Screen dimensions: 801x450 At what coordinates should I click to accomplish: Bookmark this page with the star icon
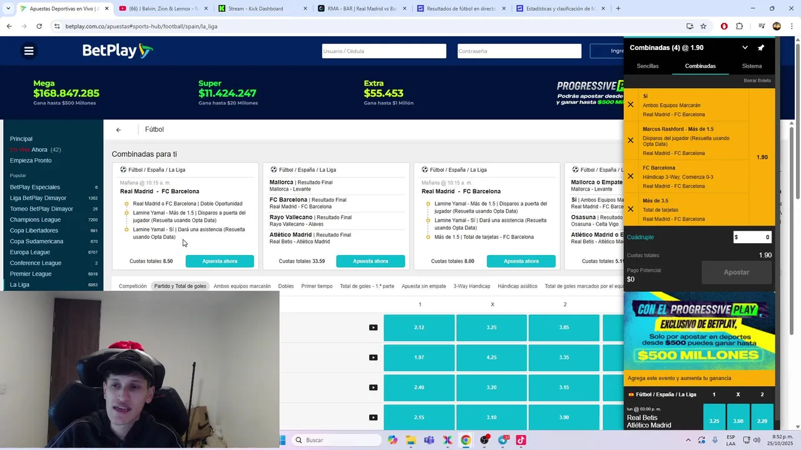point(703,26)
